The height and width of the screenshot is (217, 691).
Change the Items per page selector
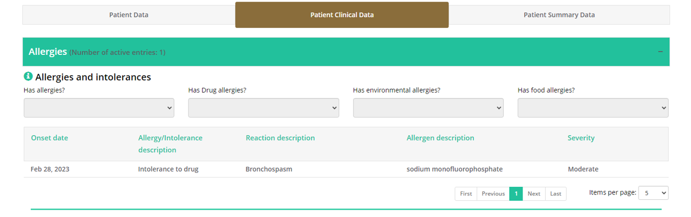[653, 193]
